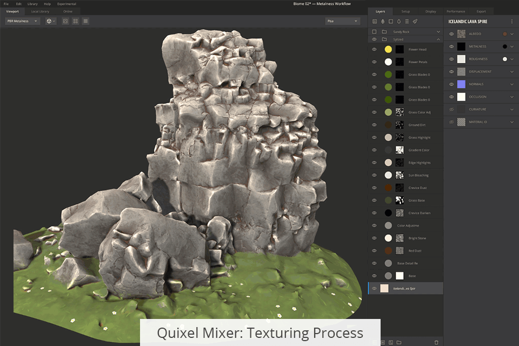Image resolution: width=519 pixels, height=346 pixels.
Task: Select the Grass Base mask thumbnail
Action: tap(400, 201)
